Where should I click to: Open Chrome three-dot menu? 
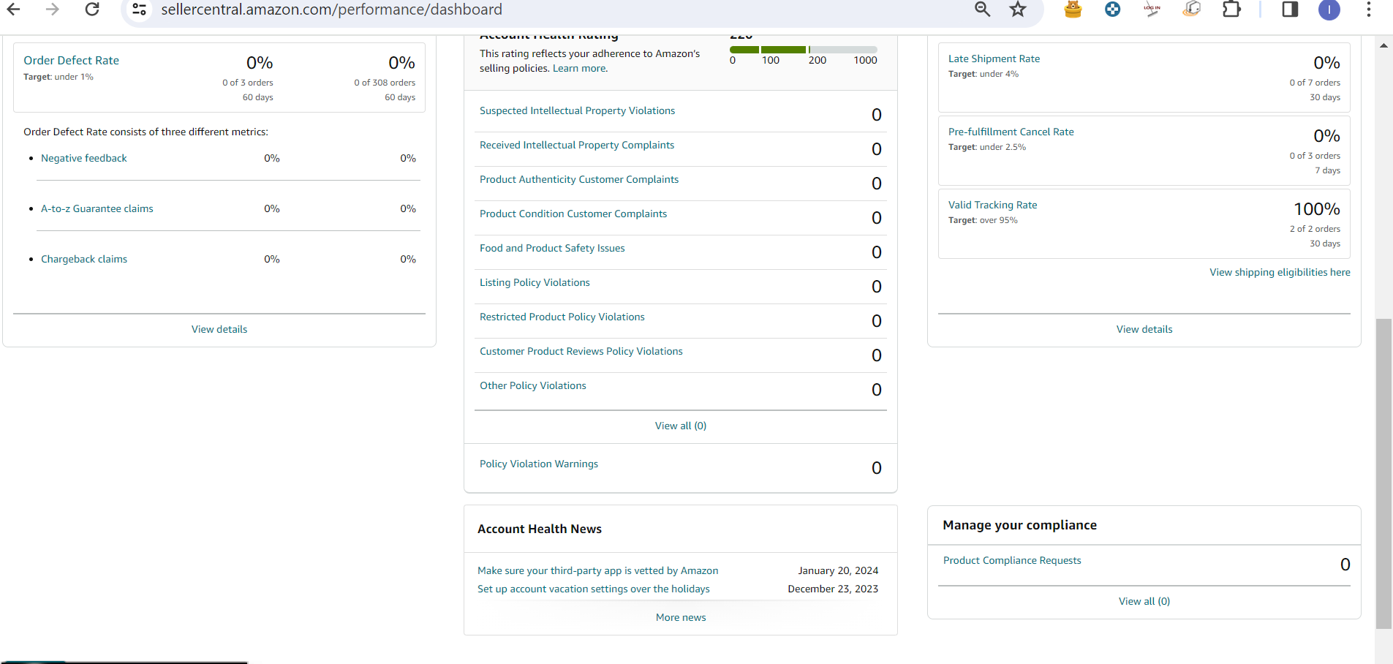tap(1369, 10)
